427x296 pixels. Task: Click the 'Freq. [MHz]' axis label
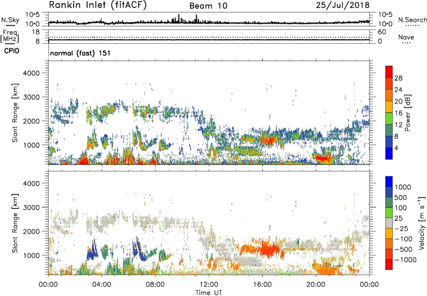(x=10, y=36)
